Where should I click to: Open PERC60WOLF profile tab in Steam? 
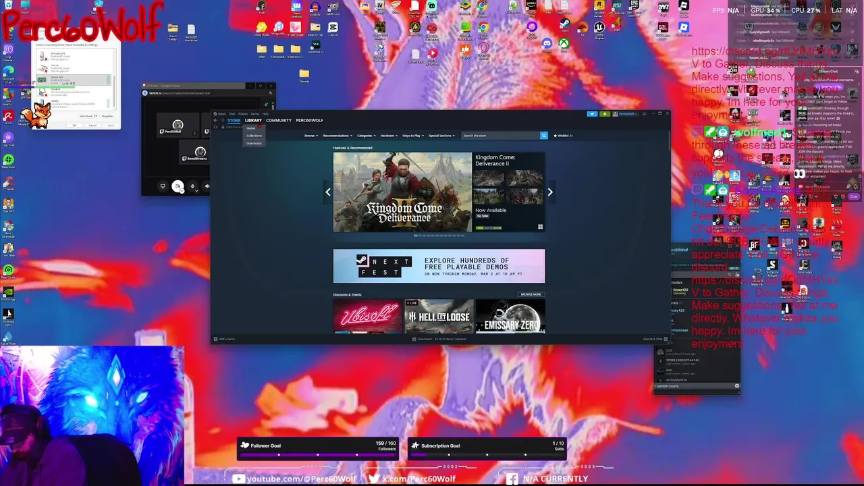309,120
